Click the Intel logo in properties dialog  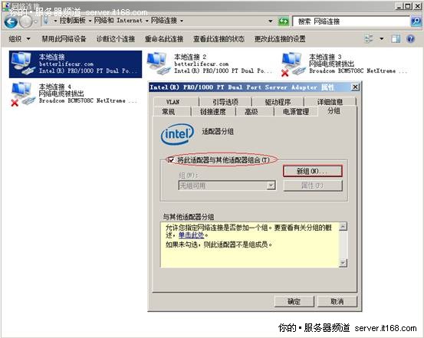177,134
